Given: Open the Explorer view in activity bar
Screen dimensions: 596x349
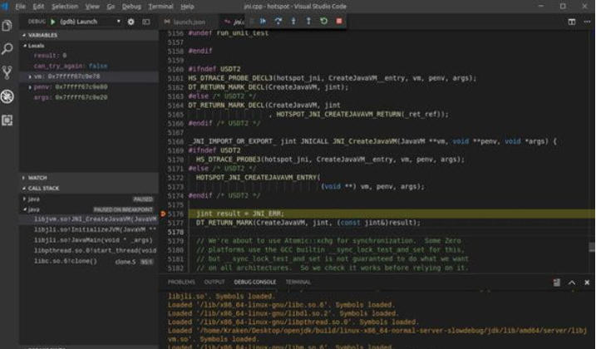Looking at the screenshot, I should [7, 26].
